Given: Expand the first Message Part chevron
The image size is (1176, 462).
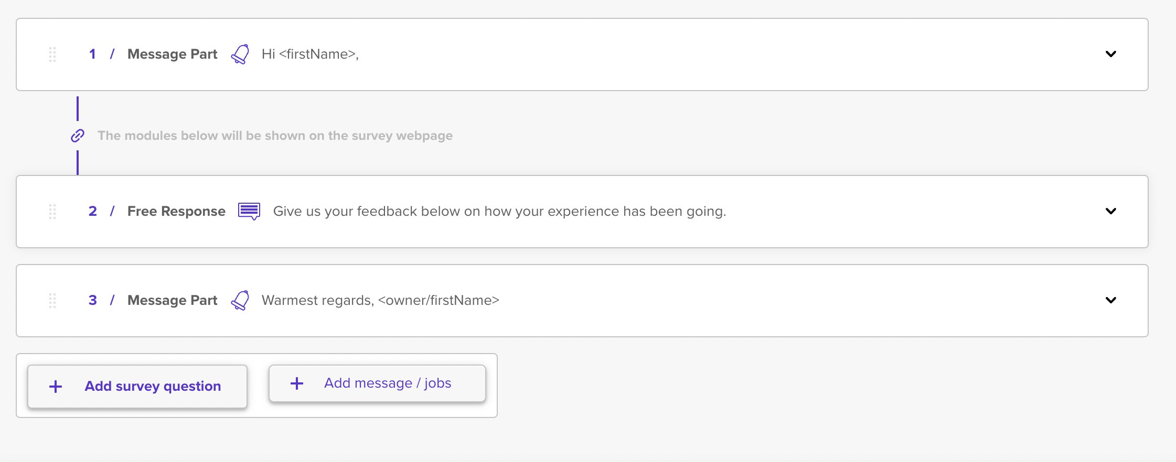Looking at the screenshot, I should pyautogui.click(x=1110, y=54).
